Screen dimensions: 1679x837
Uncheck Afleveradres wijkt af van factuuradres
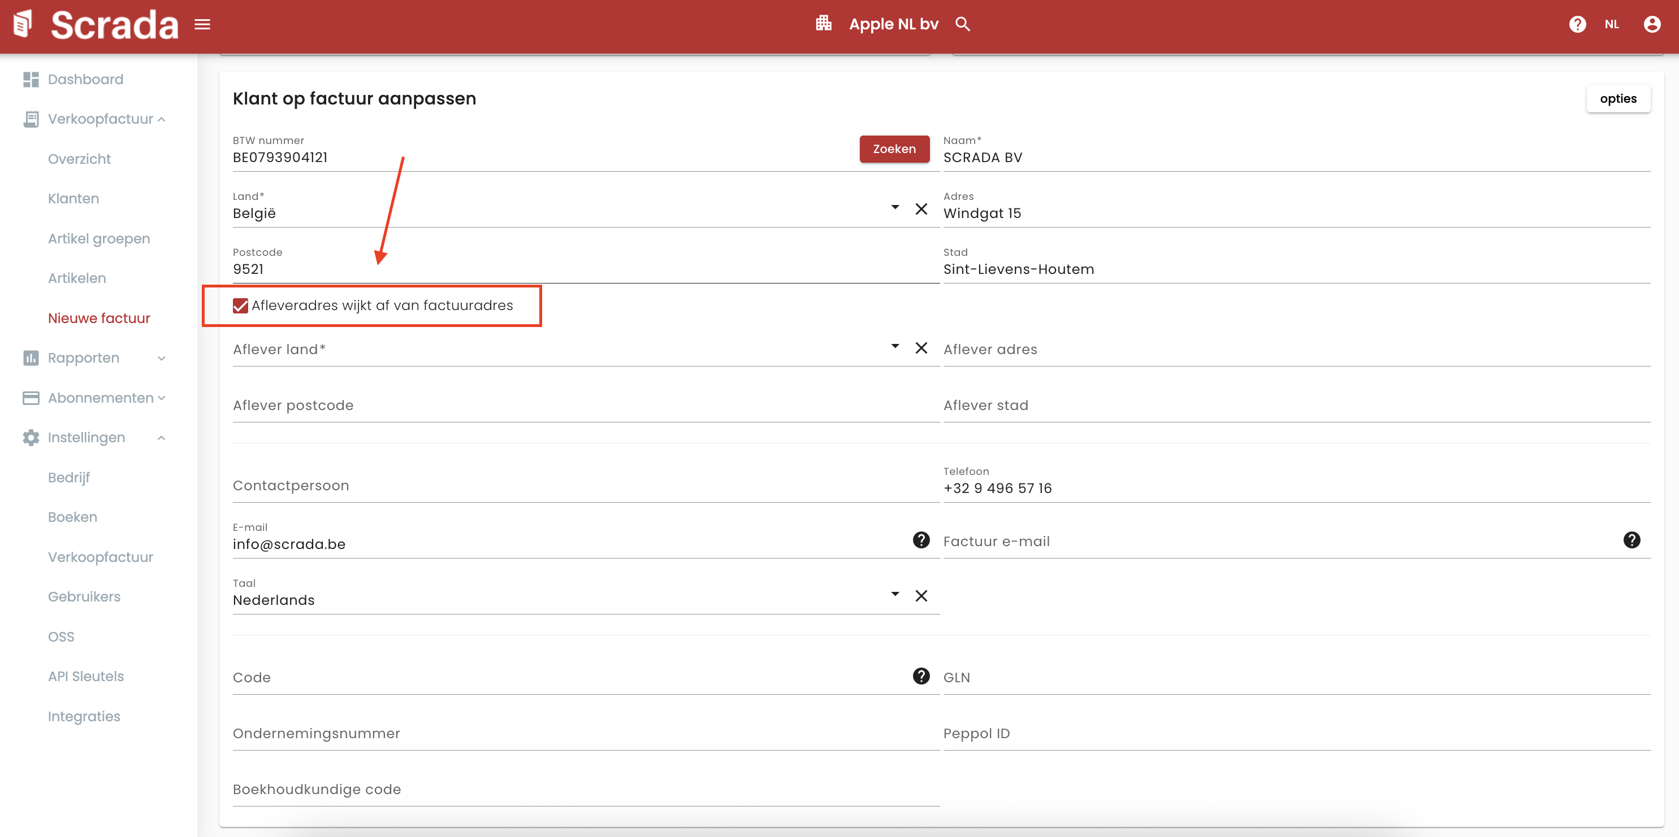tap(240, 306)
